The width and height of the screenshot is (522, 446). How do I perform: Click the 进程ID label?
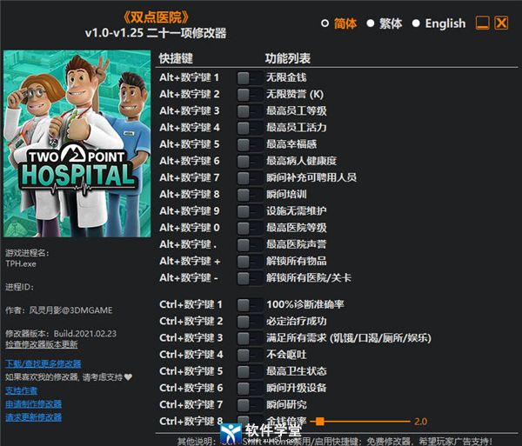19,287
